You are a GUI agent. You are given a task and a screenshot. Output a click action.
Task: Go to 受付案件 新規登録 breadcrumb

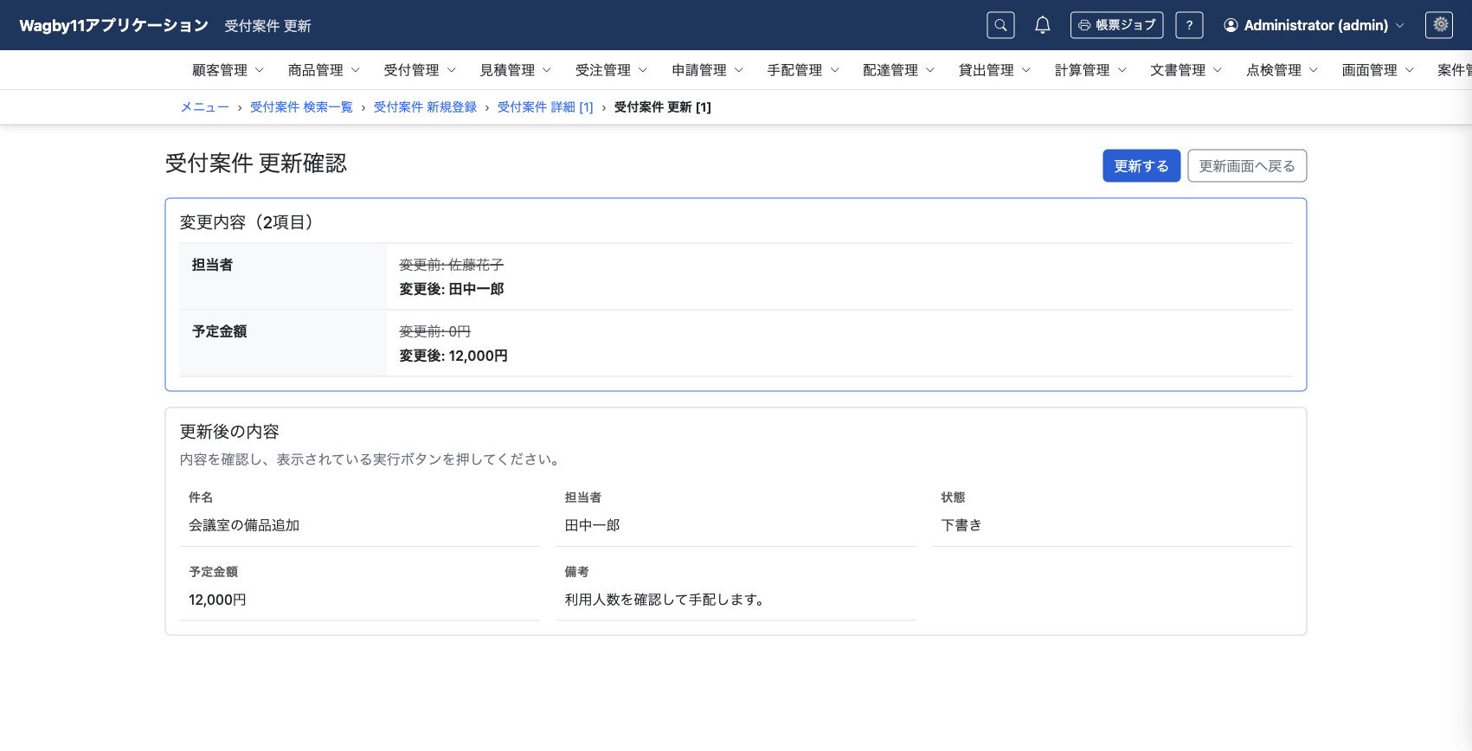click(425, 107)
